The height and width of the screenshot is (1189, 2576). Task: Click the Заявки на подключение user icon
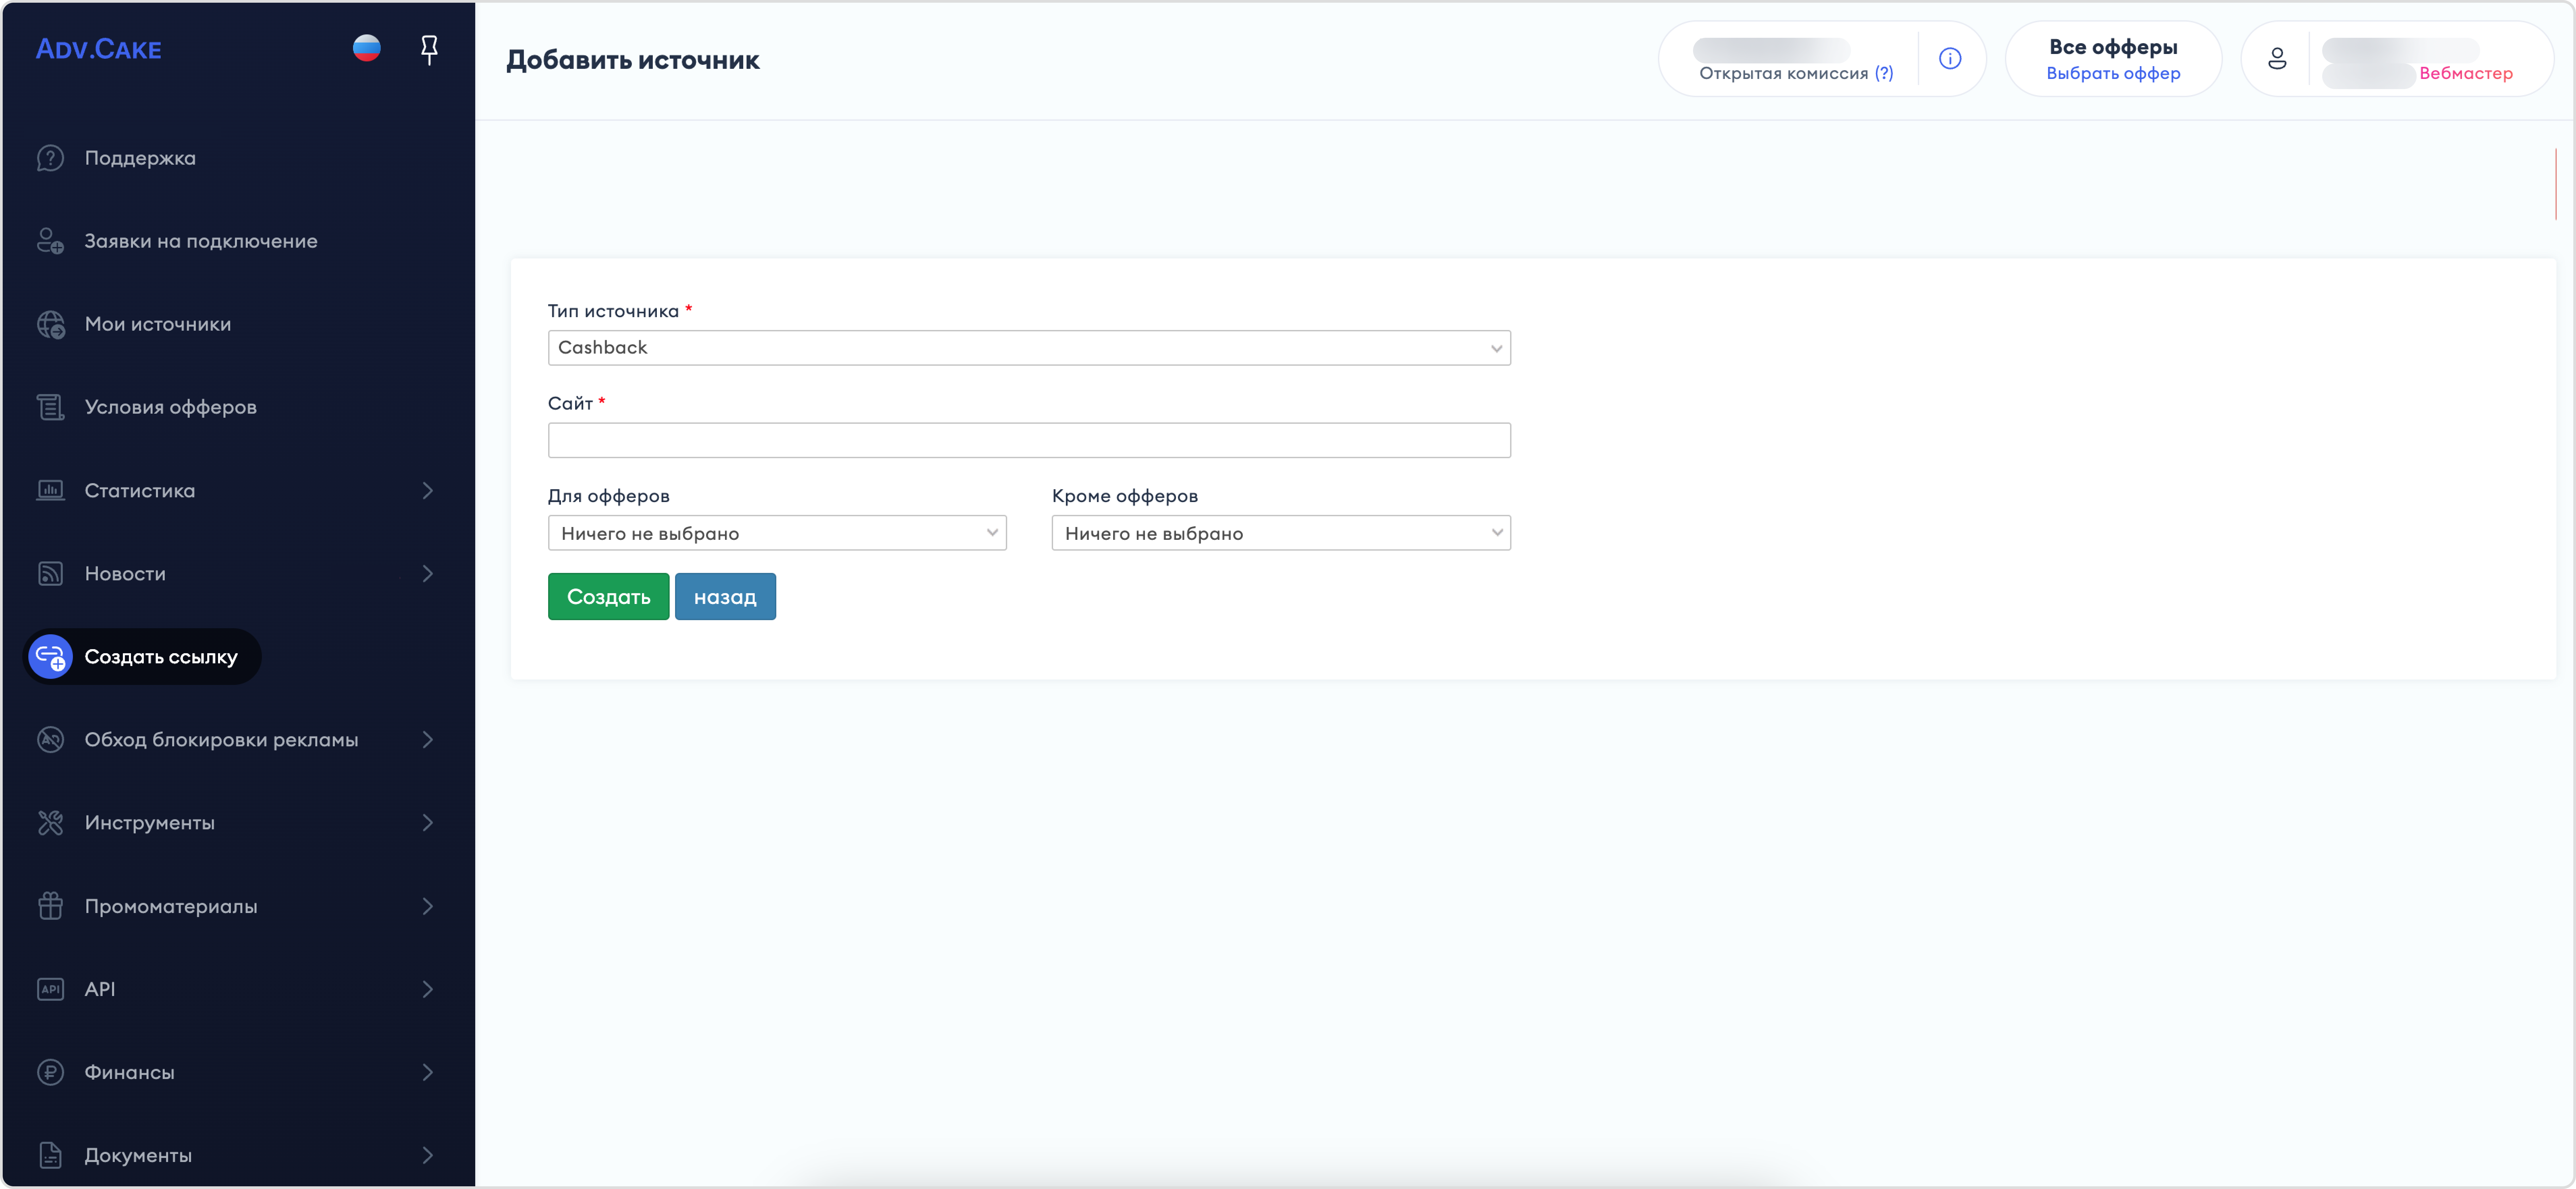click(50, 241)
